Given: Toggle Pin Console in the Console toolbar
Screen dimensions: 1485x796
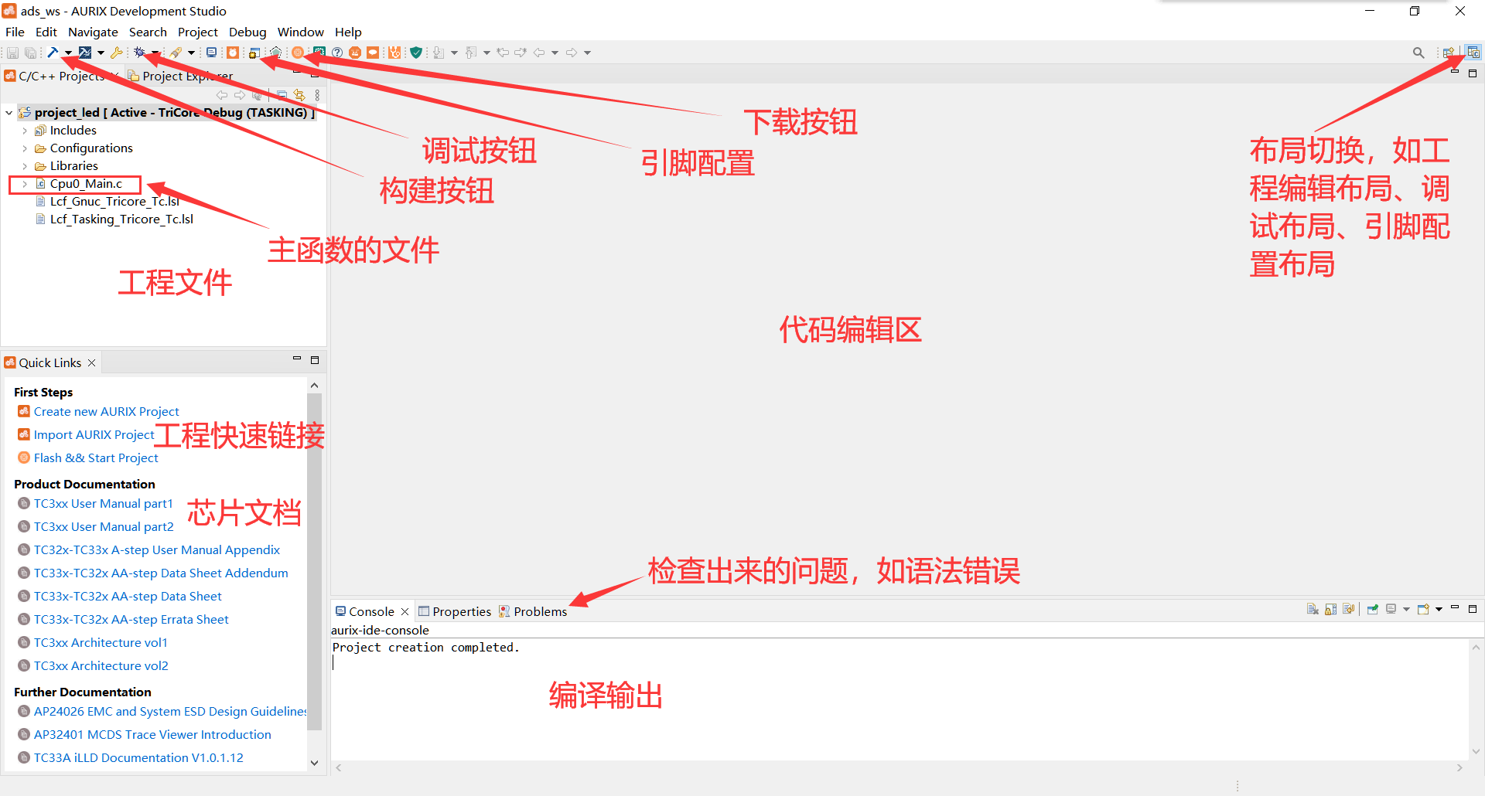Looking at the screenshot, I should (1373, 609).
